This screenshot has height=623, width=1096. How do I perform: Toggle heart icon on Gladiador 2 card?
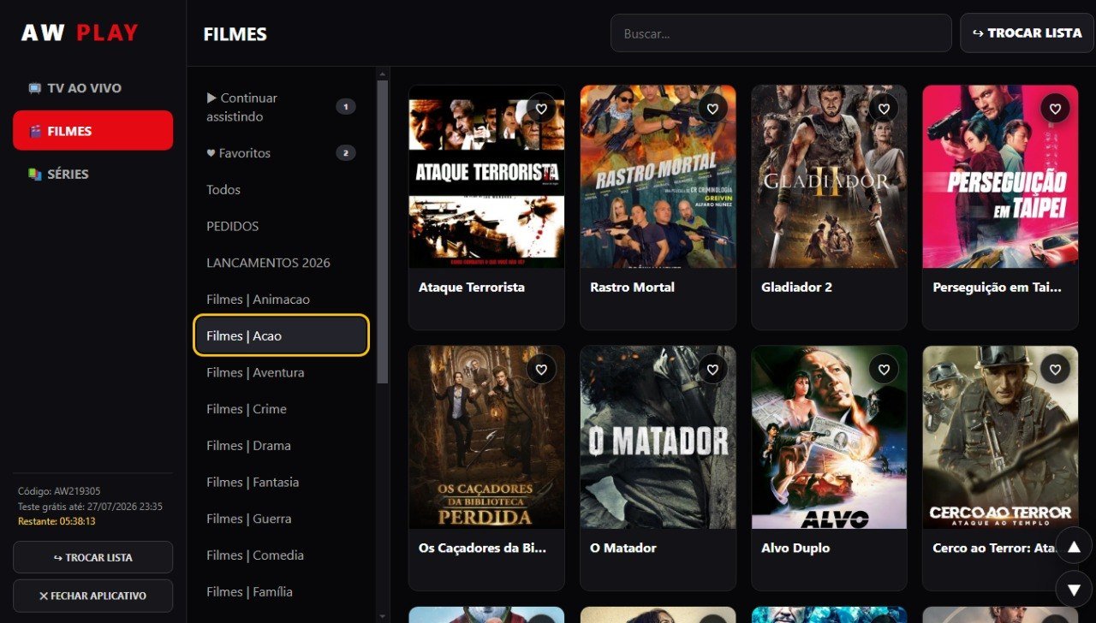(884, 109)
